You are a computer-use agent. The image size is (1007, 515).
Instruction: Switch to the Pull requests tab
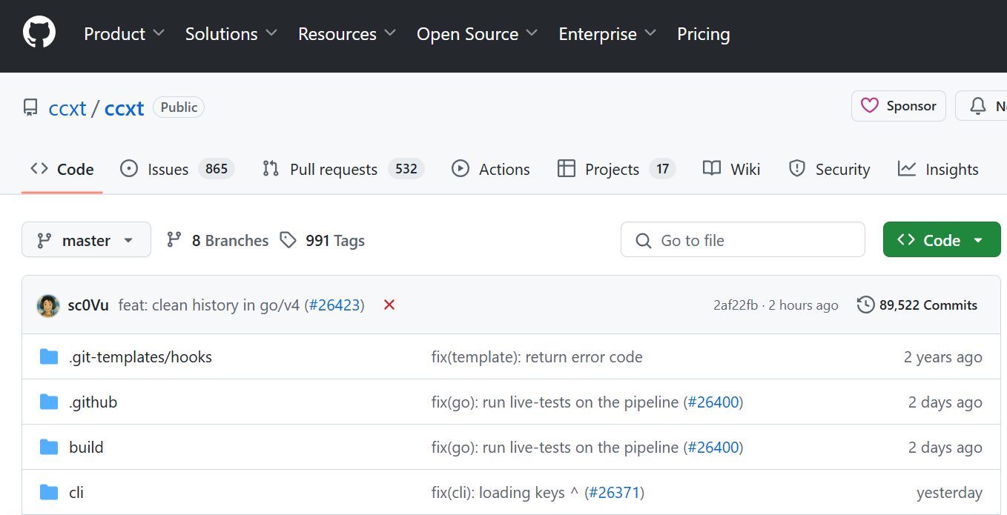point(343,169)
